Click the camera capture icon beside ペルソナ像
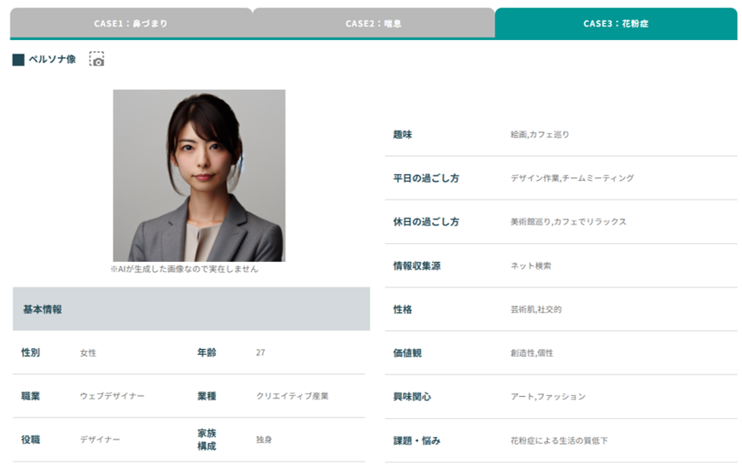Screen dimensions: 742x466 pos(96,60)
